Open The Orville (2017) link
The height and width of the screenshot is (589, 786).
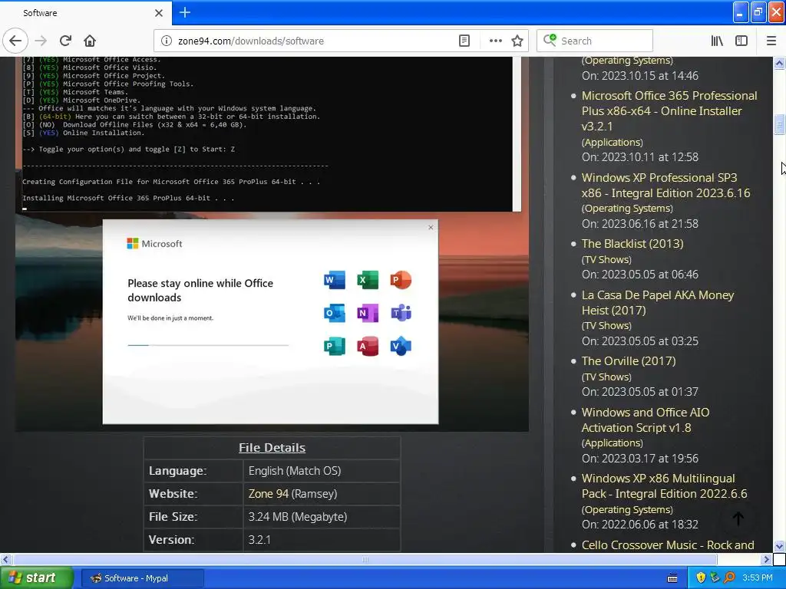tap(629, 361)
